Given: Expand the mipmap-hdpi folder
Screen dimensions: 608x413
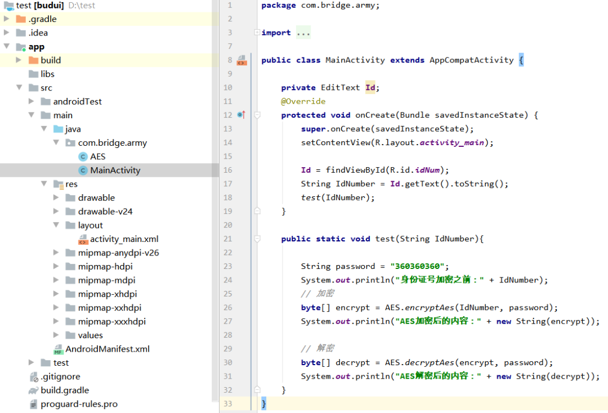Looking at the screenshot, I should click(56, 266).
